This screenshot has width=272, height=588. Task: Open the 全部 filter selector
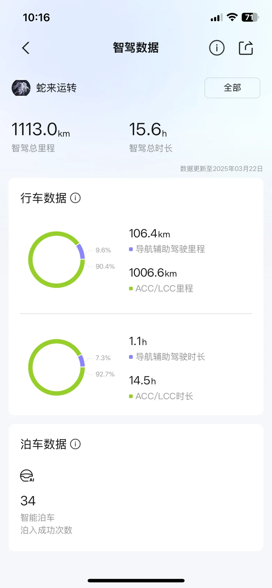[x=232, y=88]
